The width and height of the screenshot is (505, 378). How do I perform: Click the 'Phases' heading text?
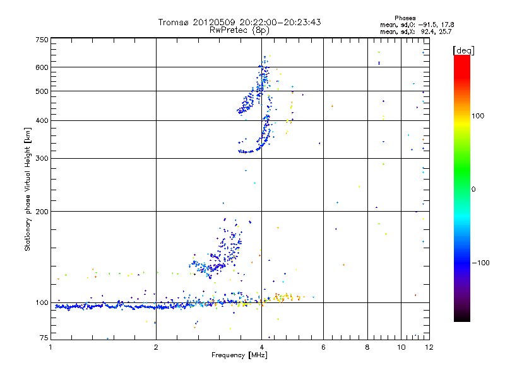tap(405, 18)
